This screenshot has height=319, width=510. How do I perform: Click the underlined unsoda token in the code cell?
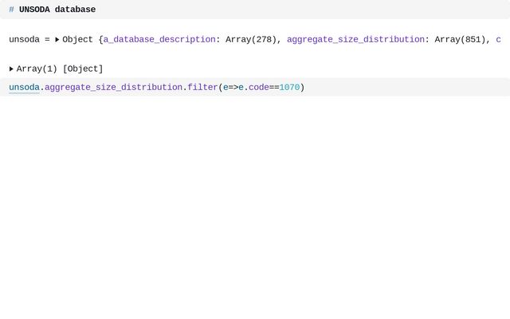(x=24, y=87)
